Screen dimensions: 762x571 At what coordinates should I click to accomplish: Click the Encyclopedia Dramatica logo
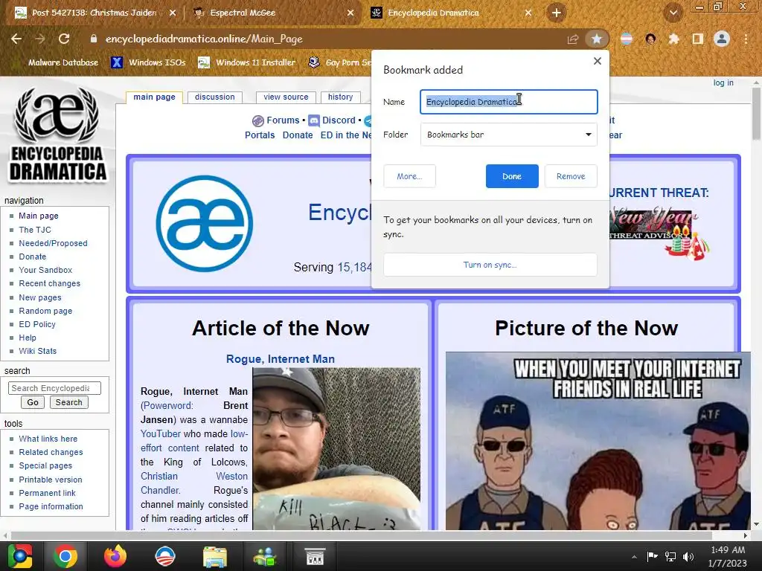click(57, 135)
